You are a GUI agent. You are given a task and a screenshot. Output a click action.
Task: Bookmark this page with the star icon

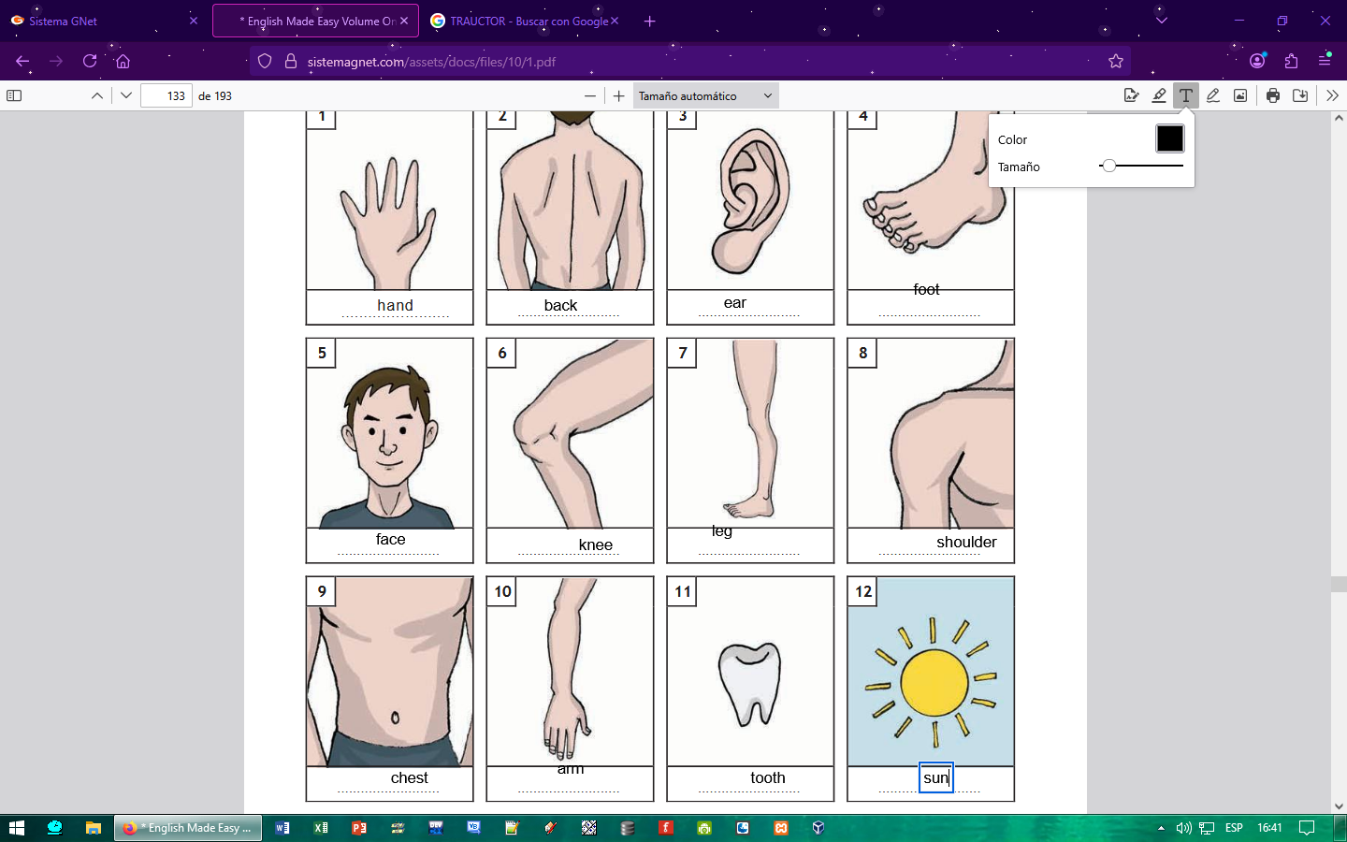tap(1116, 62)
